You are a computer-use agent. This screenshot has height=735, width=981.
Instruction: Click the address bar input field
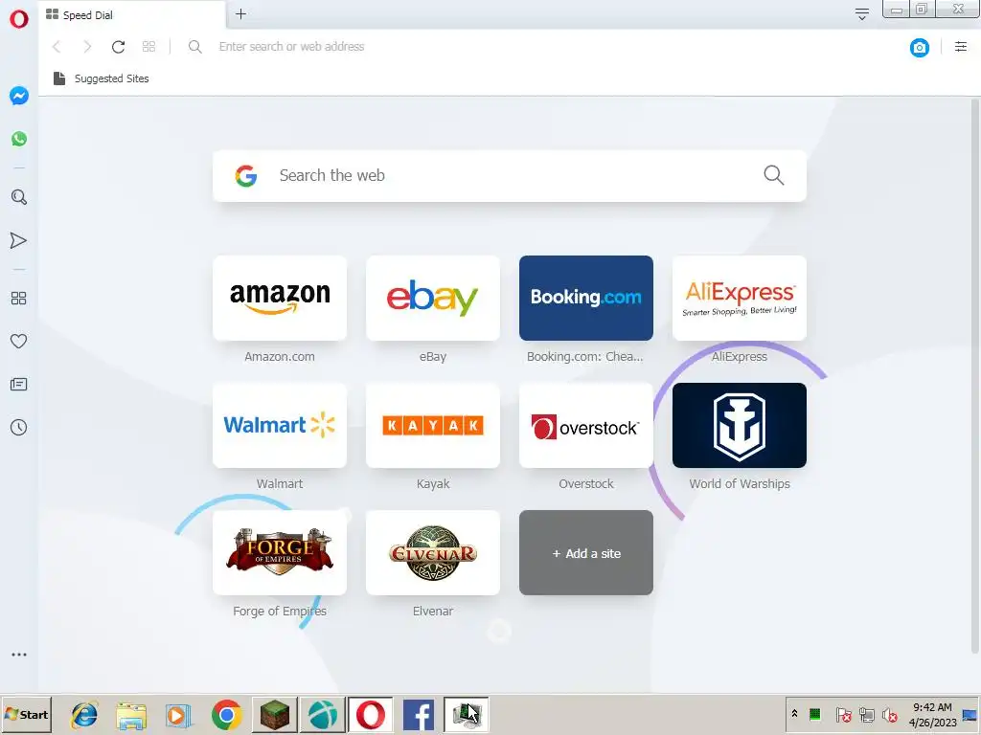(x=551, y=46)
